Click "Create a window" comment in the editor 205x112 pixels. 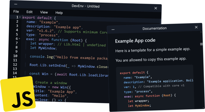pyautogui.click(x=51, y=83)
